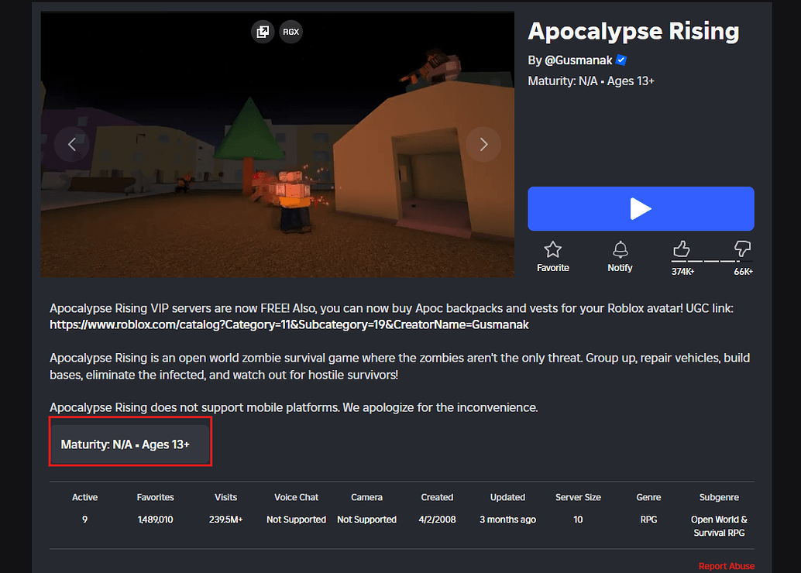The height and width of the screenshot is (573, 801).
Task: Select the Voice Chat stats column header
Action: click(296, 497)
